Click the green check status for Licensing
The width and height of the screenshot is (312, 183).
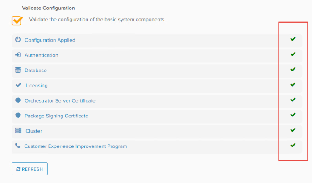[293, 84]
